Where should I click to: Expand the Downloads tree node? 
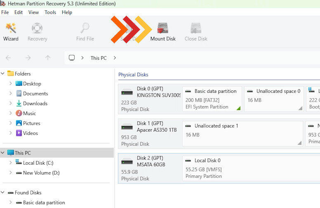pyautogui.click(x=11, y=103)
